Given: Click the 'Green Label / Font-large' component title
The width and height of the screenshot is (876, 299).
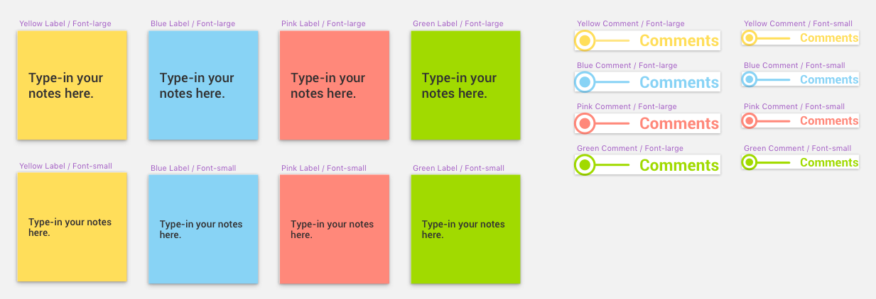Looking at the screenshot, I should pyautogui.click(x=458, y=23).
